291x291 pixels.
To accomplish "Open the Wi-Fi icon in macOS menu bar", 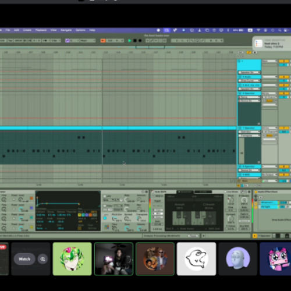I will 258,30.
